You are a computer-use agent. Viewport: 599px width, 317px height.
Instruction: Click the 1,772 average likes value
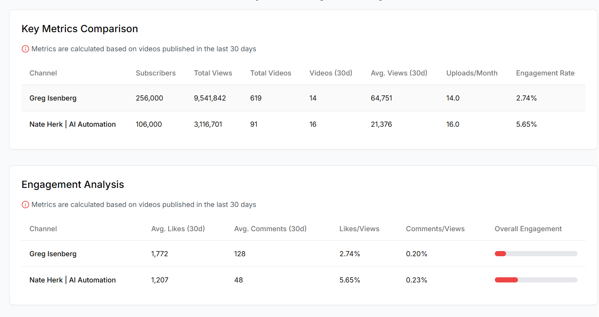click(x=160, y=254)
